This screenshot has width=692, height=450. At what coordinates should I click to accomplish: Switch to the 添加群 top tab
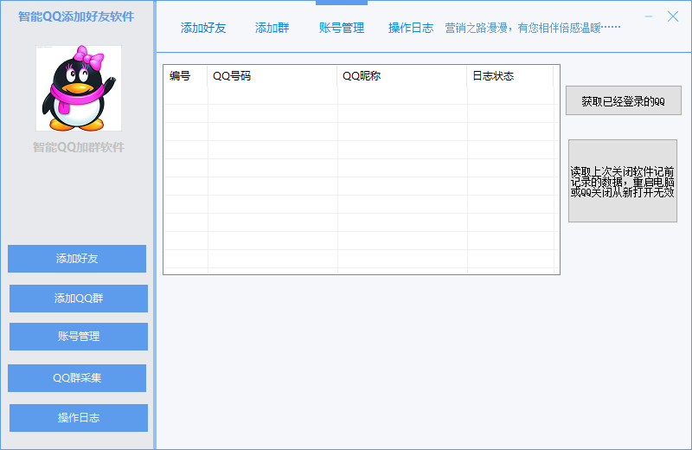pos(272,28)
